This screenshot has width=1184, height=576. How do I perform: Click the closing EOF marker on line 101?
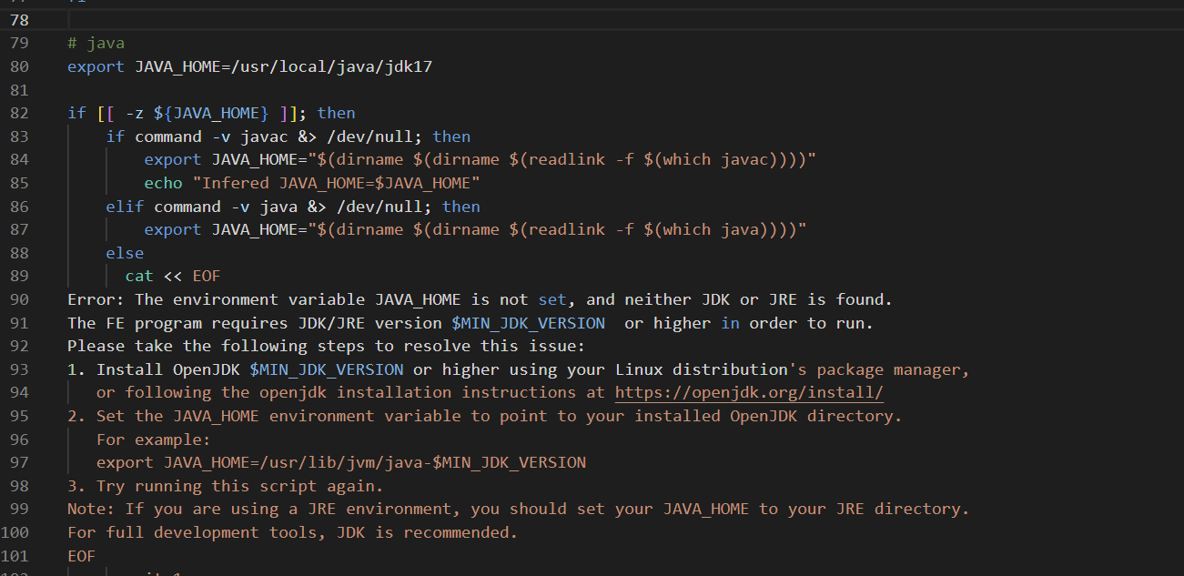pos(80,555)
